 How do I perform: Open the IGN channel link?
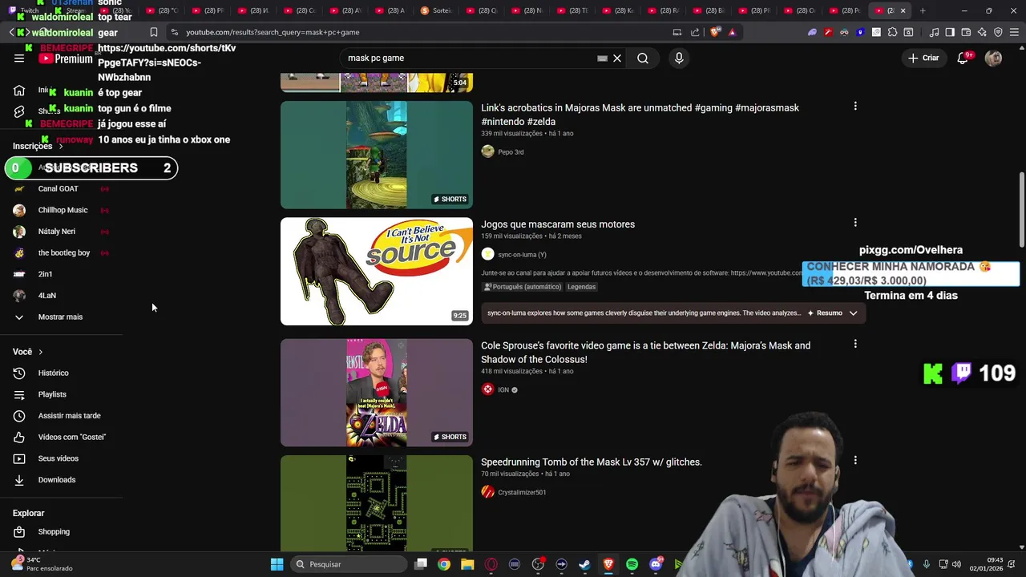pyautogui.click(x=503, y=390)
